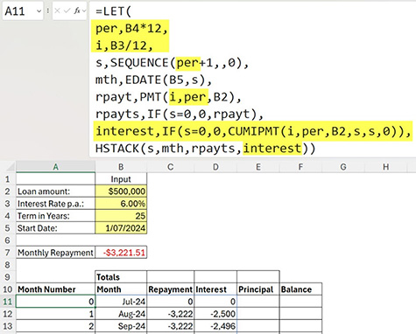Click the 'Month Number' header cell
416x334 pixels.
click(55, 289)
